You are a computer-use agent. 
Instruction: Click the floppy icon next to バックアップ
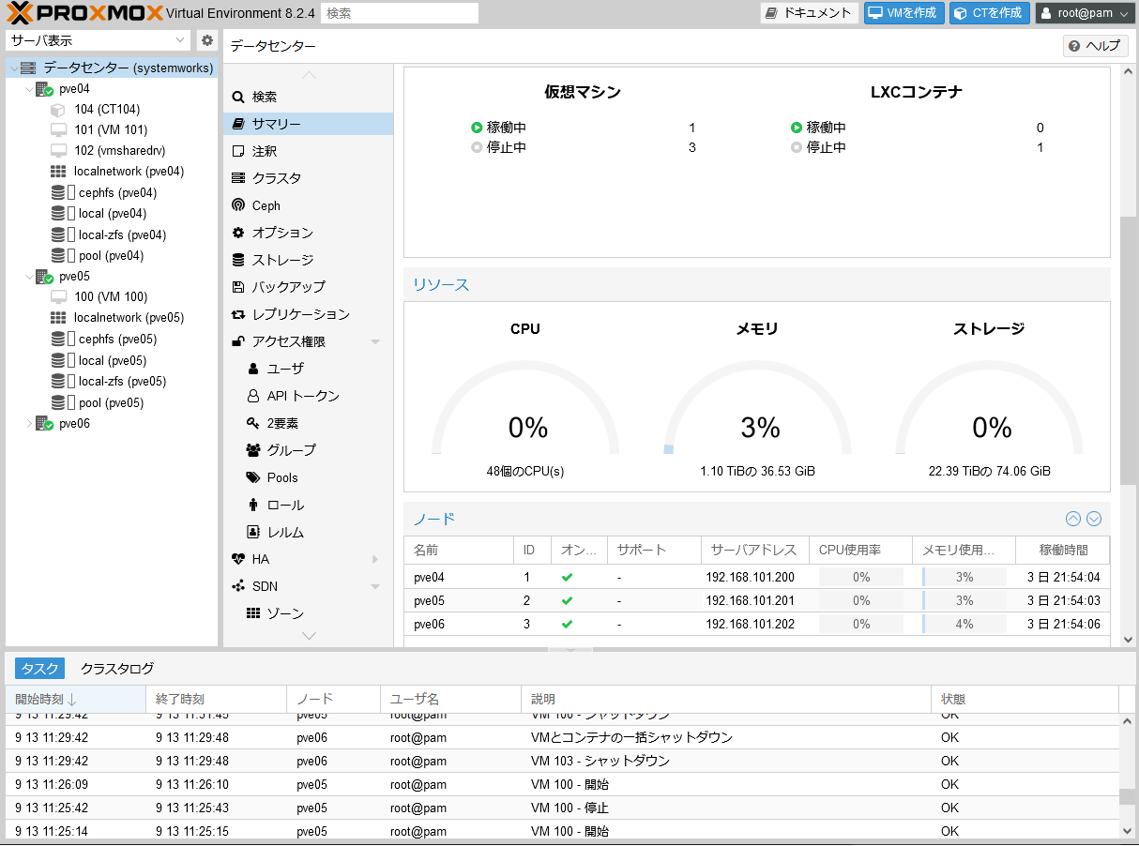[238, 287]
